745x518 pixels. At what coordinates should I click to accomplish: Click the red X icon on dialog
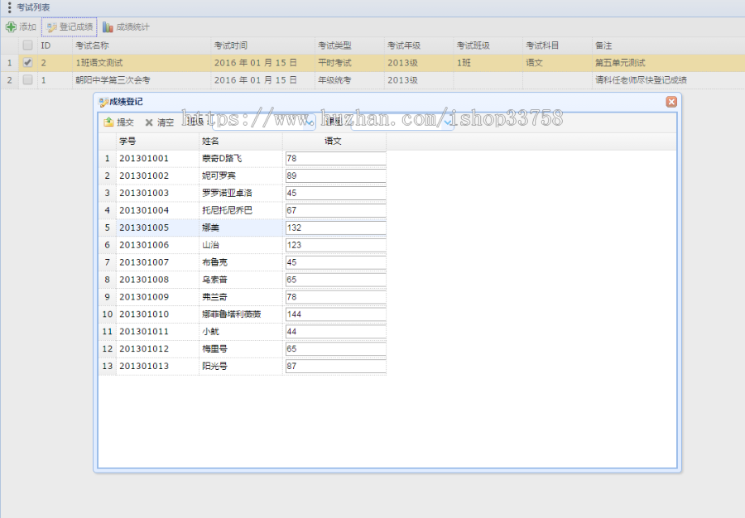671,102
